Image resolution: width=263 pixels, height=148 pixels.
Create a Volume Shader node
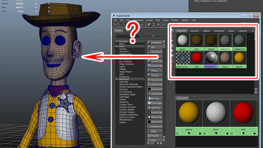pos(155,122)
